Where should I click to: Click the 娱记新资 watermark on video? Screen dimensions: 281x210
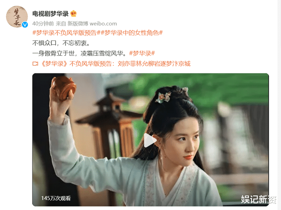pos(259,199)
